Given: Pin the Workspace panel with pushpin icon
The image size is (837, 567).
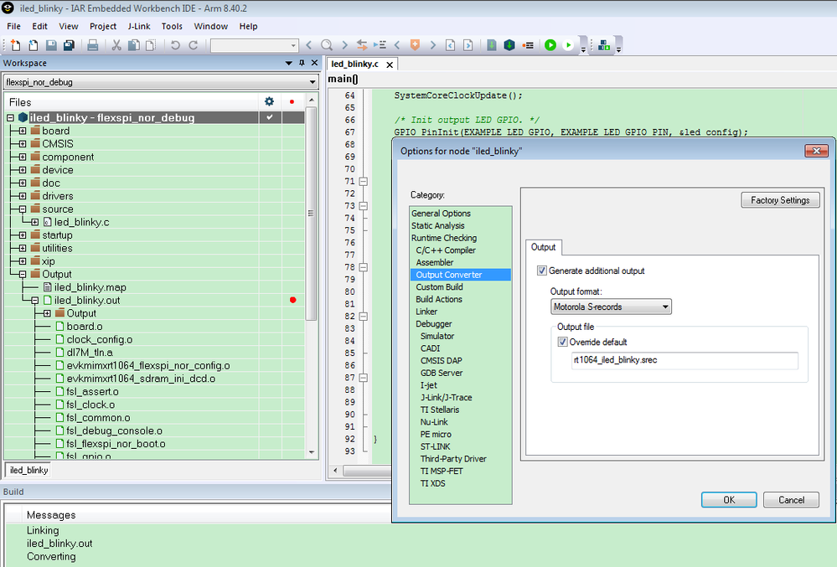Looking at the screenshot, I should pyautogui.click(x=302, y=64).
